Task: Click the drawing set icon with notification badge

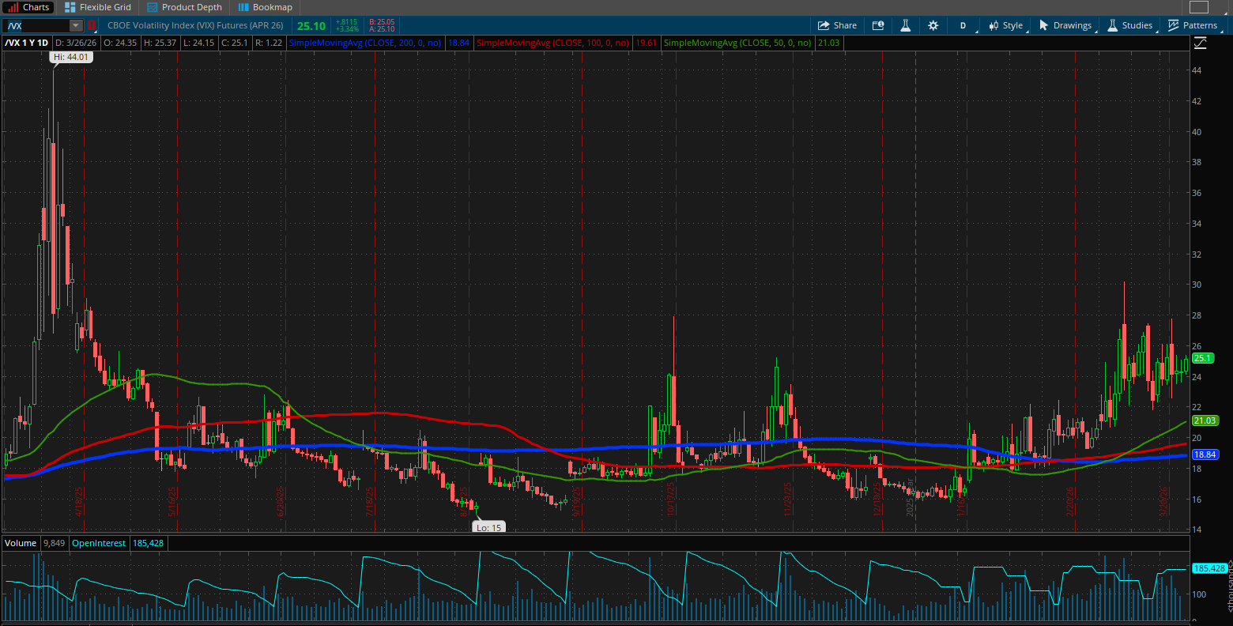Action: 877,25
